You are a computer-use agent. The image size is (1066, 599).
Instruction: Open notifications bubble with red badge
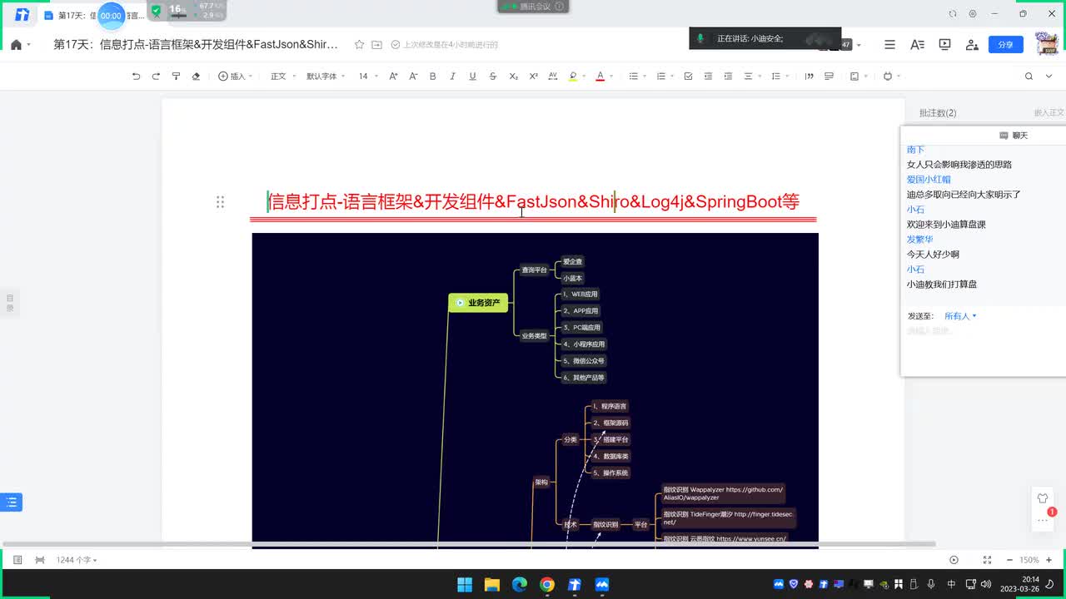click(x=1043, y=519)
